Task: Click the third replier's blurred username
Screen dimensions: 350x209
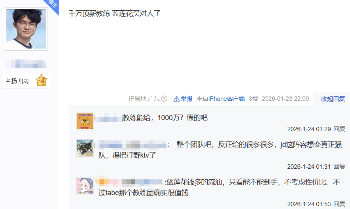Action: tap(130, 182)
